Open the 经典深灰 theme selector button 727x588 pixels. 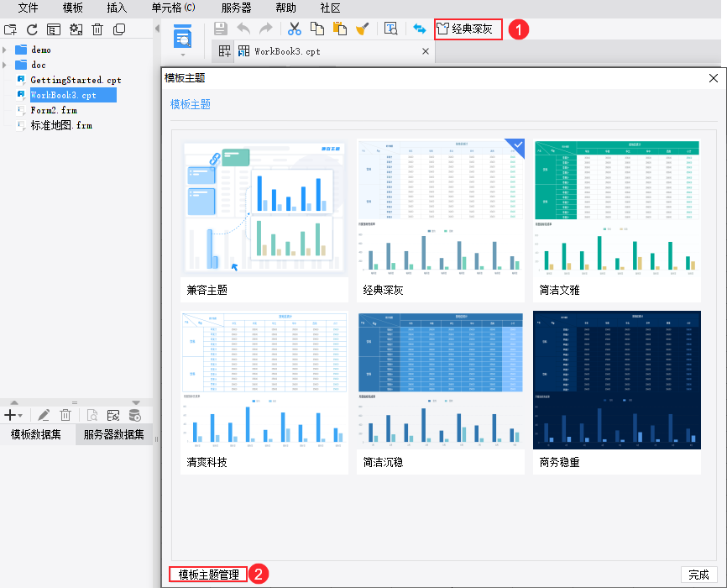(x=468, y=29)
